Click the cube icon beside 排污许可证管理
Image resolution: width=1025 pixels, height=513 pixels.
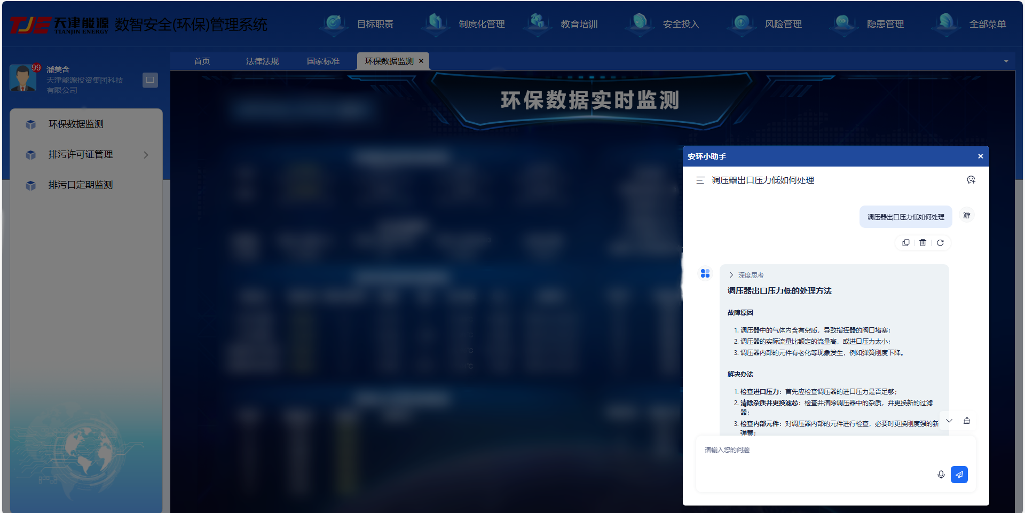tap(30, 155)
